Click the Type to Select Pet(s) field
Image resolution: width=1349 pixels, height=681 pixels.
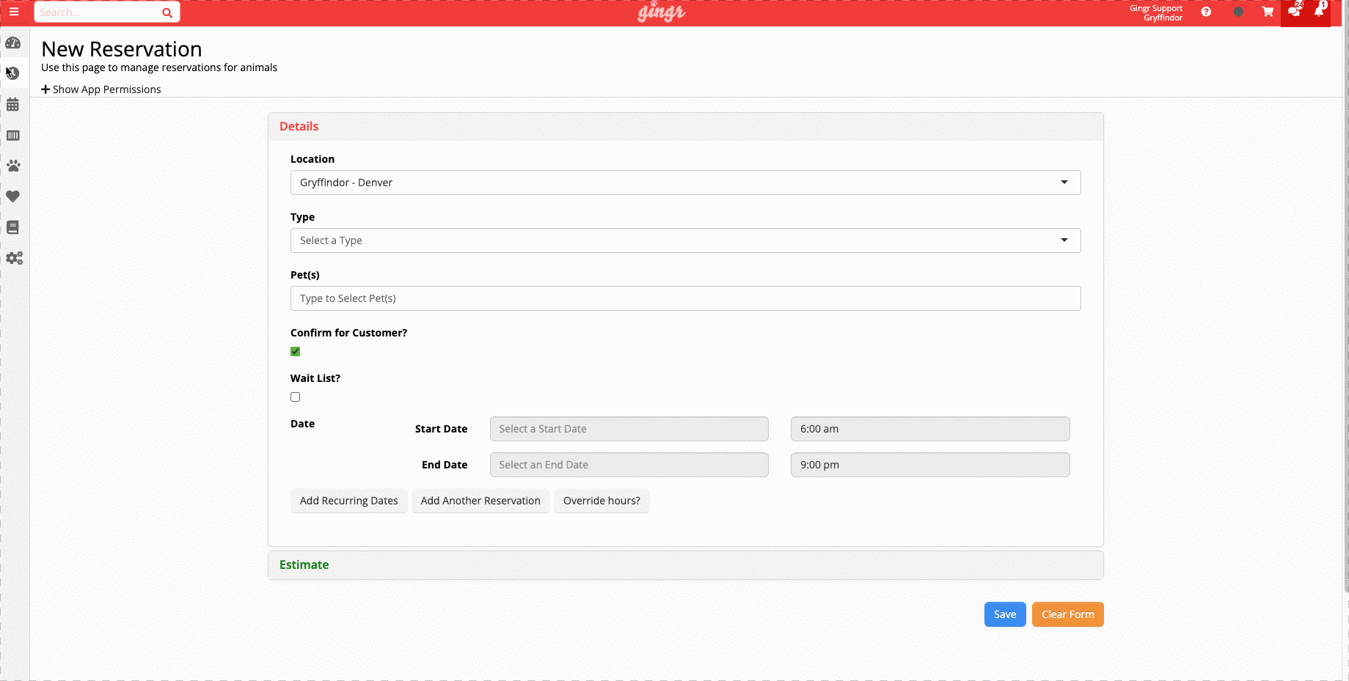pos(685,298)
